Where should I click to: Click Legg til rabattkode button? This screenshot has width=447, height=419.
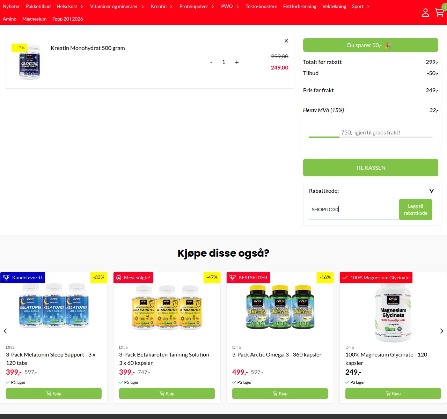click(416, 209)
